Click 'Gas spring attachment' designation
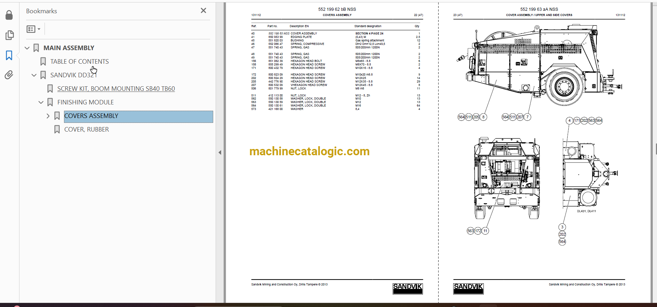 [x=370, y=40]
